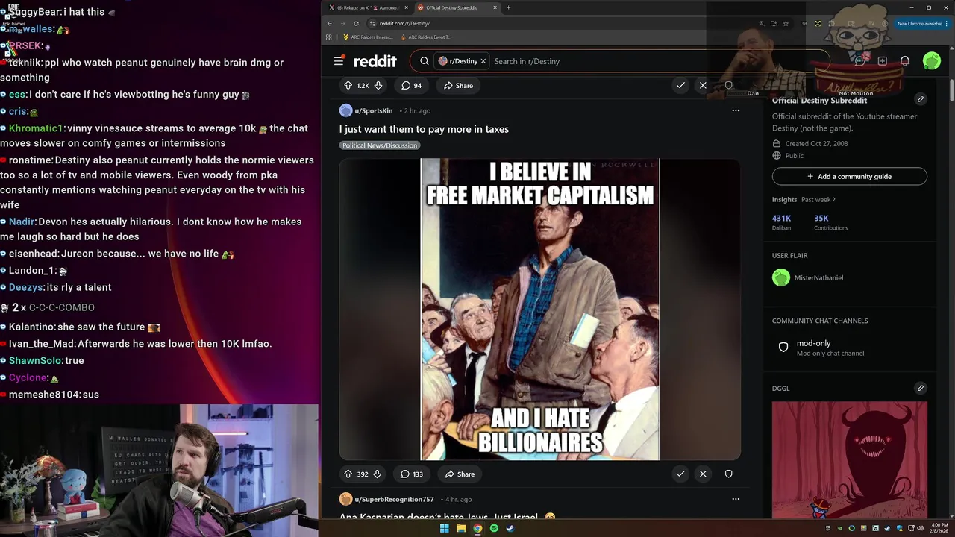Open Spotify from the taskbar

[494, 528]
